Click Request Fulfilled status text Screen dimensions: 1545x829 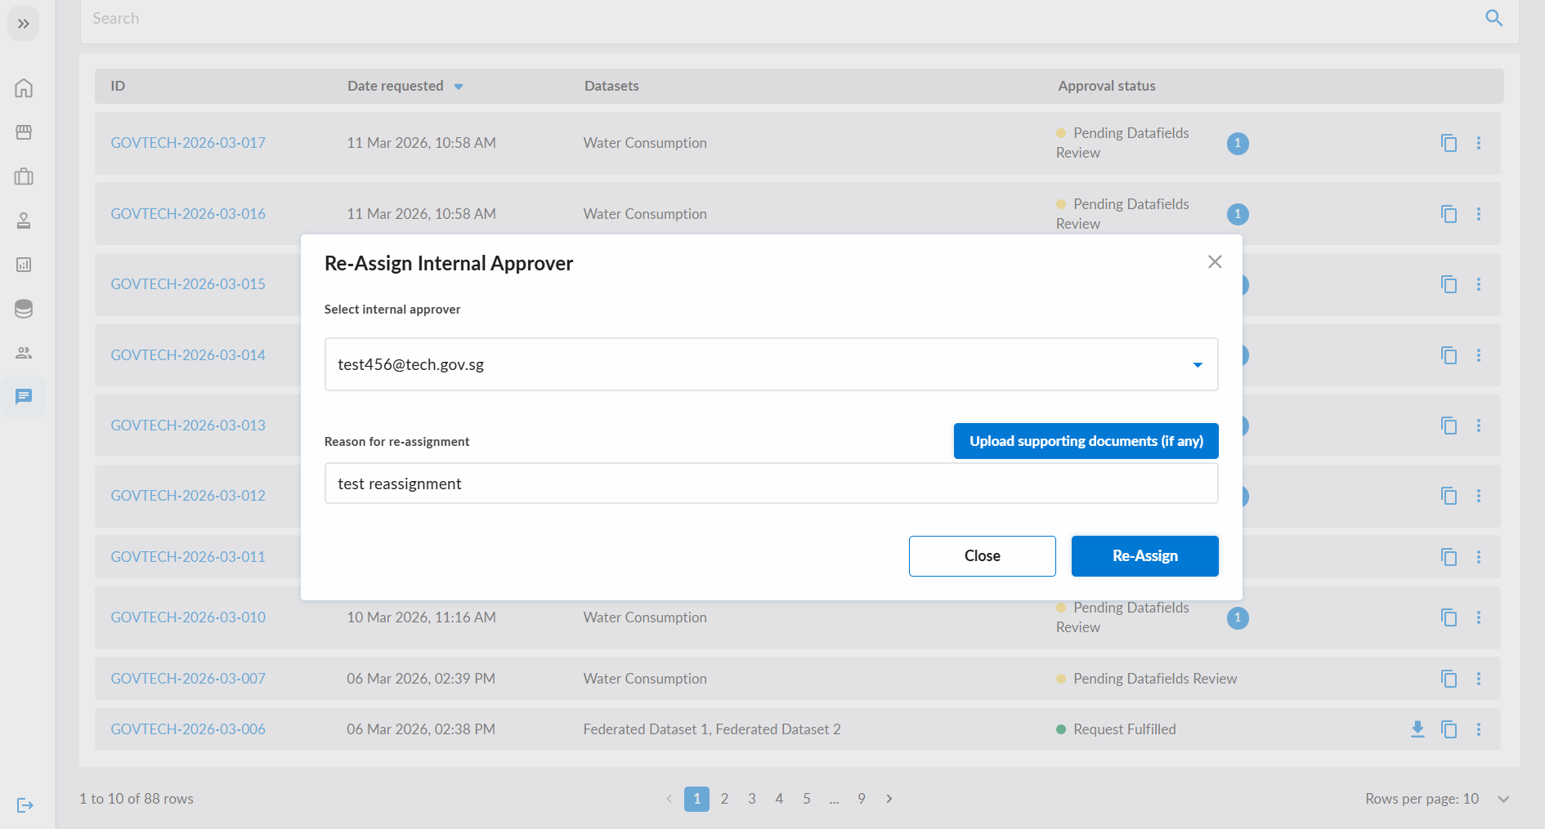[x=1124, y=729]
